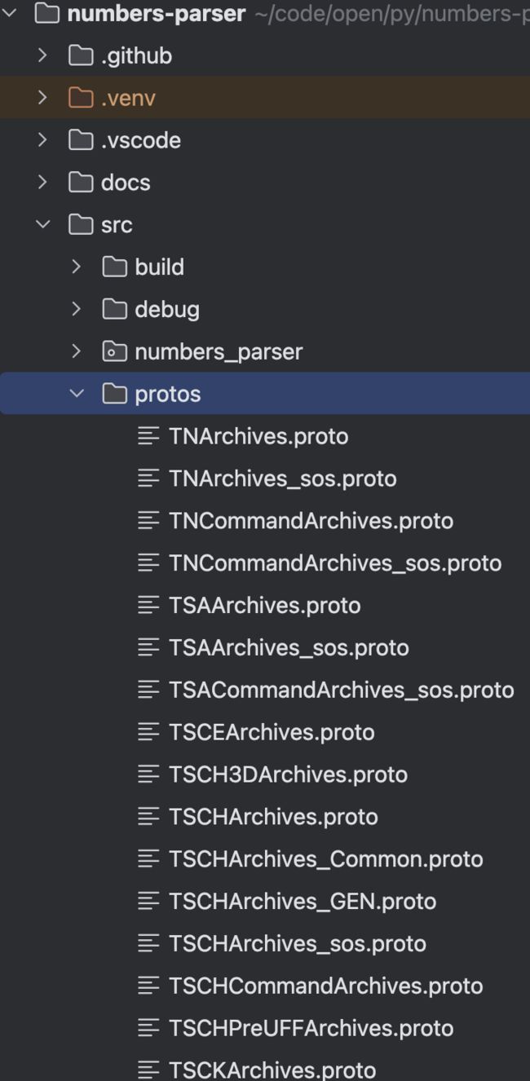The image size is (530, 1081).
Task: Expand the docs folder chevron
Action: click(x=42, y=183)
